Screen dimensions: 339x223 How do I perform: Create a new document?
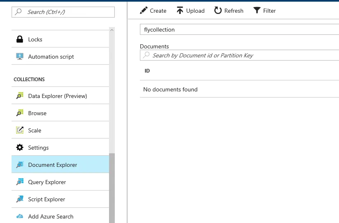click(153, 11)
